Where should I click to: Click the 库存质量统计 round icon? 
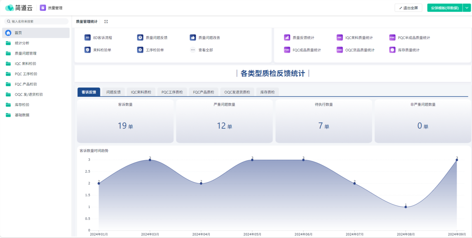coord(392,50)
